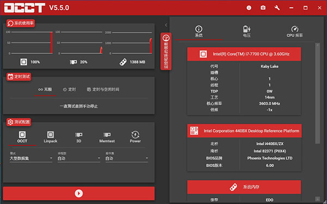This screenshot has width=327, height=204.
Task: Click the GPU card icon beside 20%
Action: coord(73,62)
